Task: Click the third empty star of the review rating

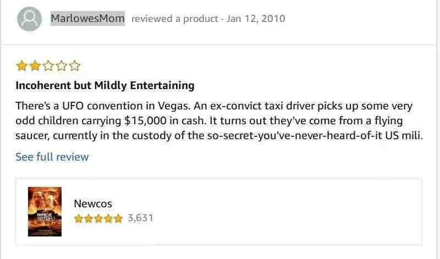Action: click(x=48, y=66)
